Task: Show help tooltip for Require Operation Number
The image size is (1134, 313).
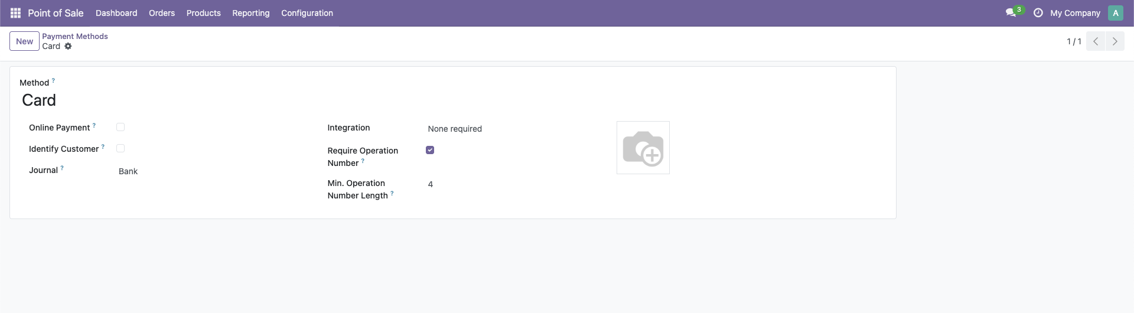Action: [x=363, y=161]
